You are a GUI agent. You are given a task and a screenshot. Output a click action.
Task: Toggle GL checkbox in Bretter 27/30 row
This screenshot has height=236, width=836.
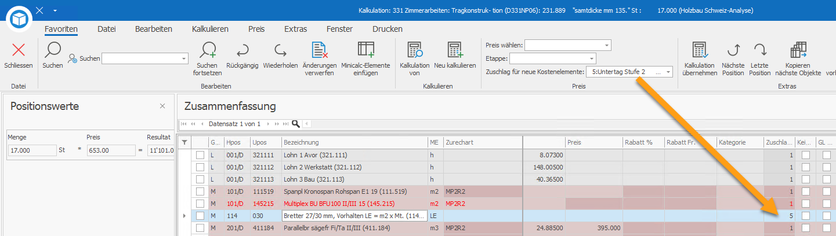[x=826, y=216]
